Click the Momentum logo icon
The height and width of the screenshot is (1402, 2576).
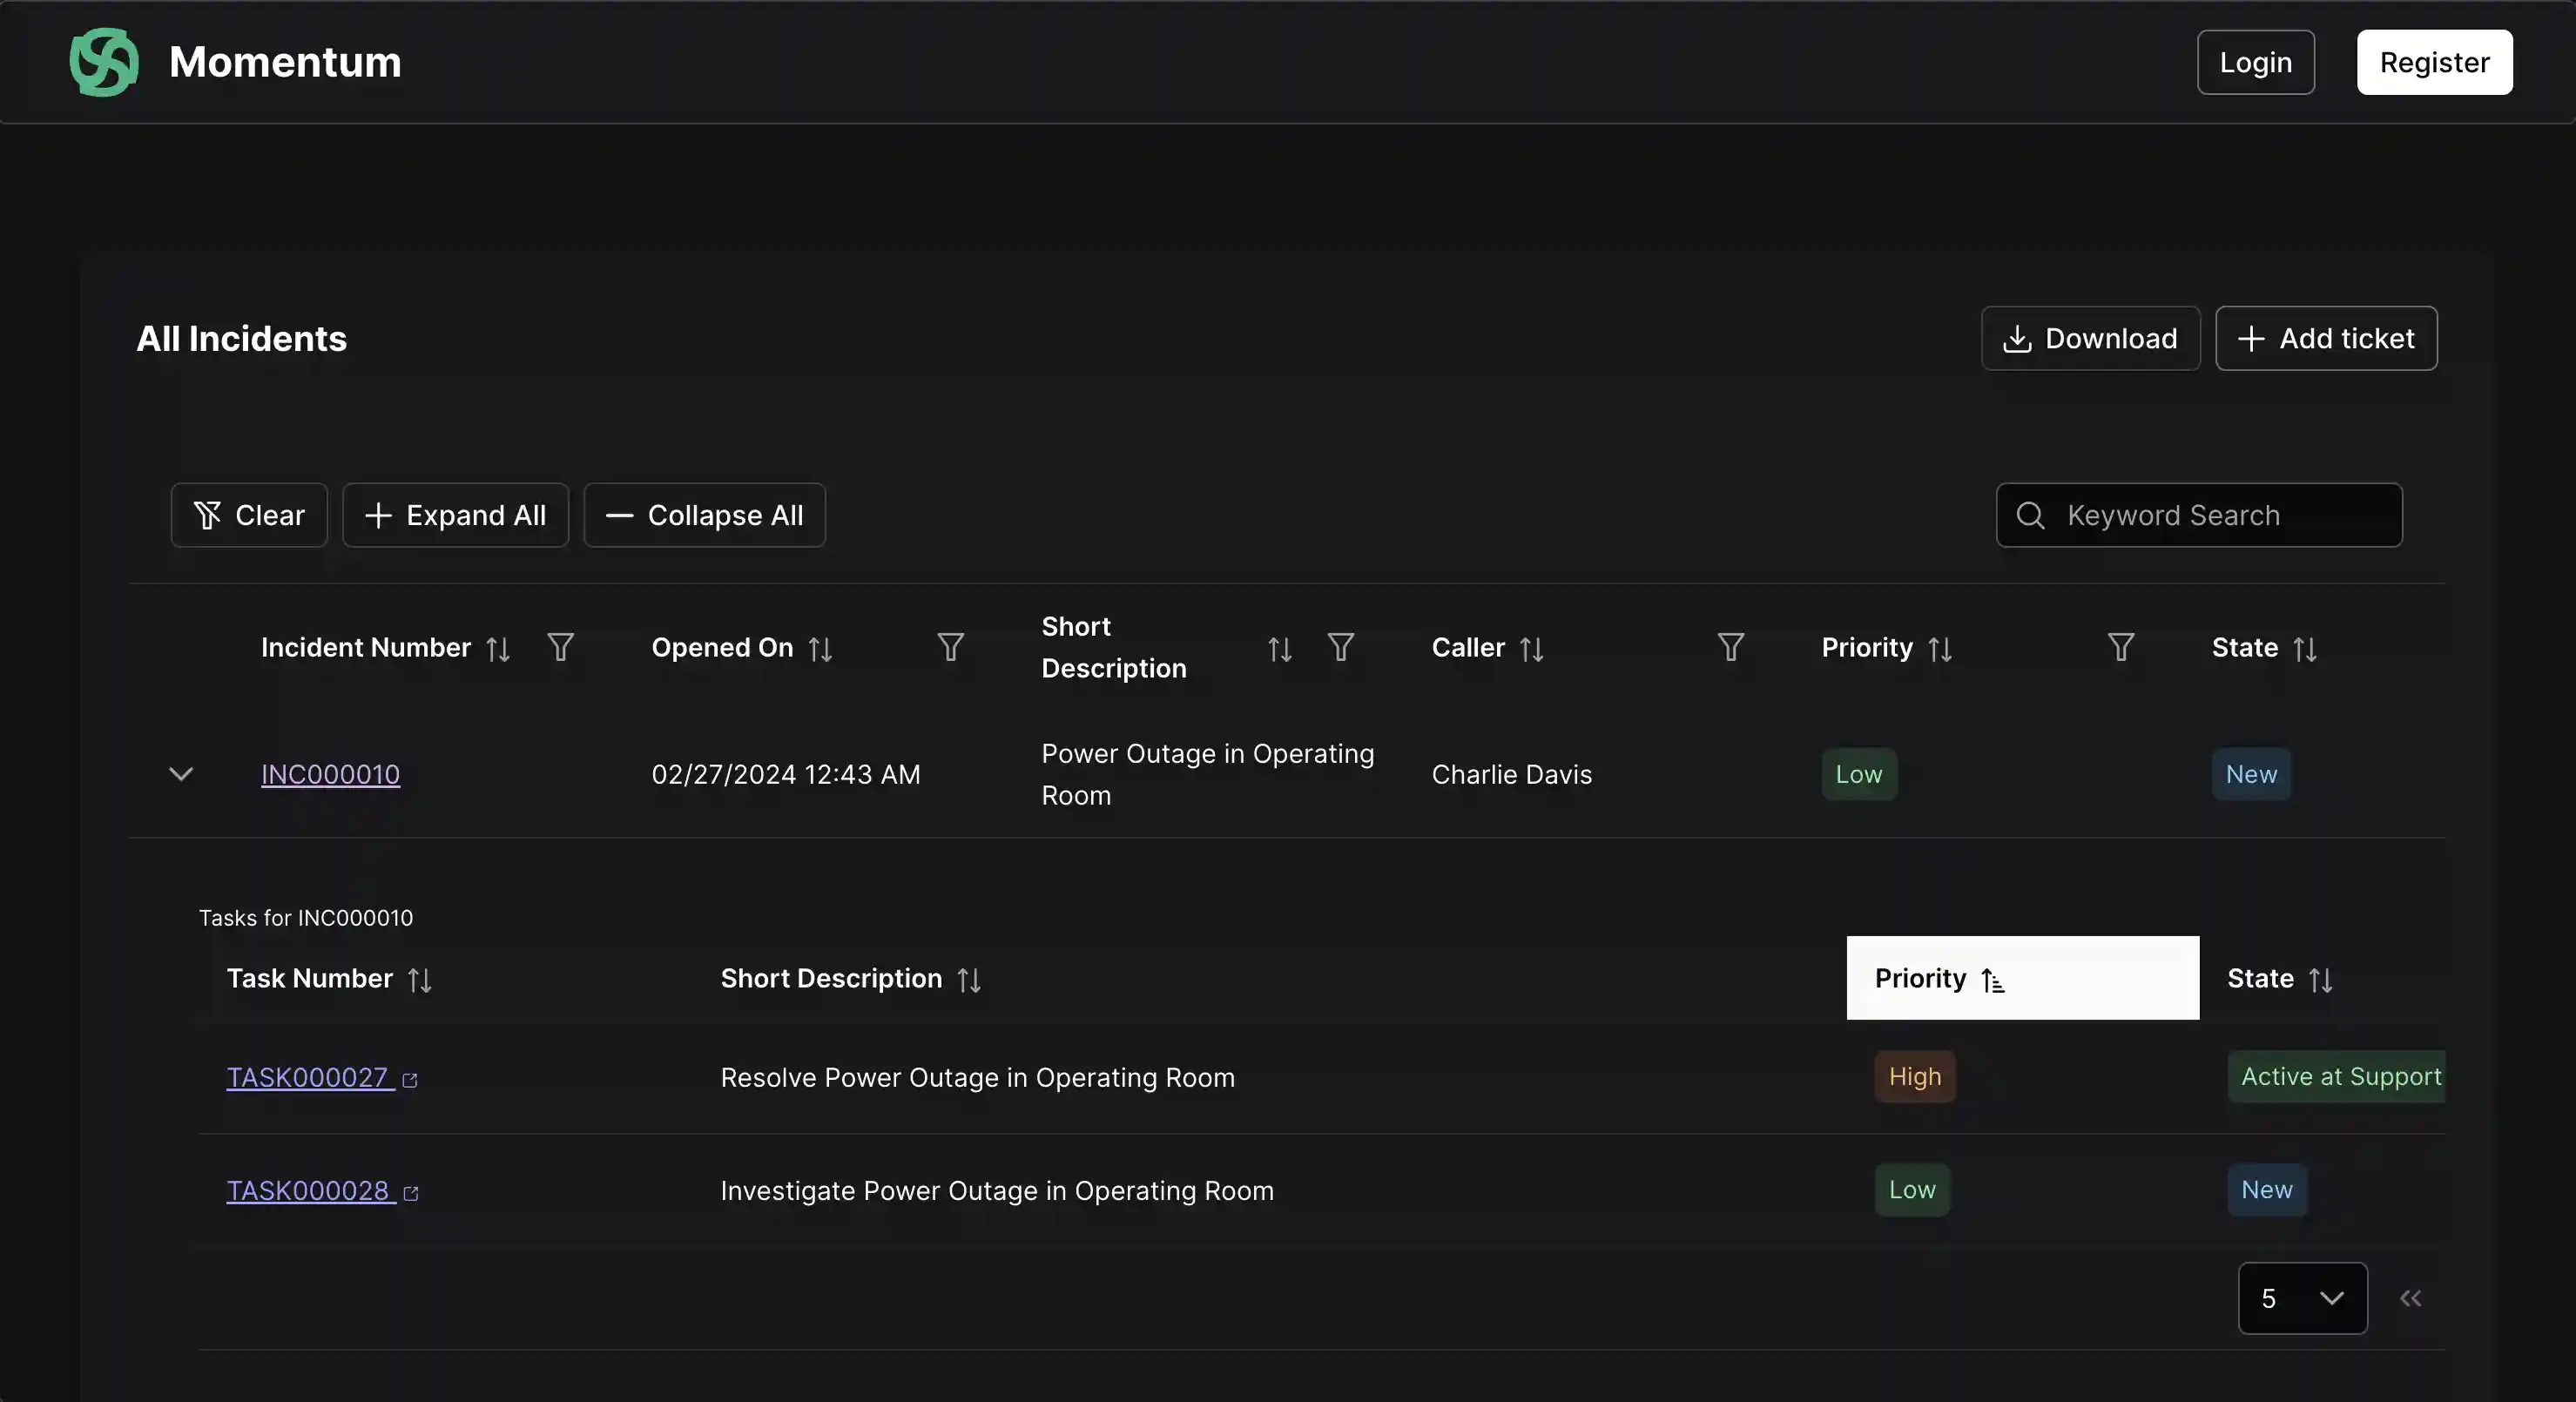click(104, 62)
